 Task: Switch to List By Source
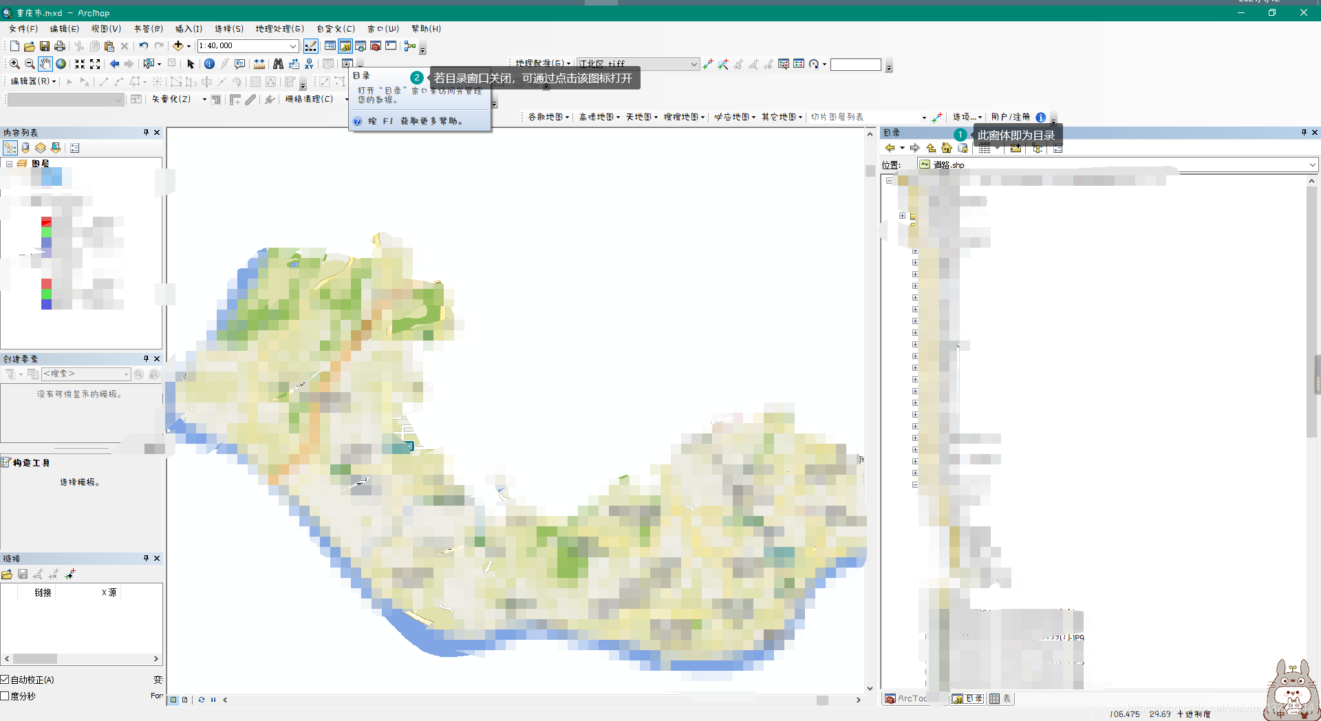point(25,148)
